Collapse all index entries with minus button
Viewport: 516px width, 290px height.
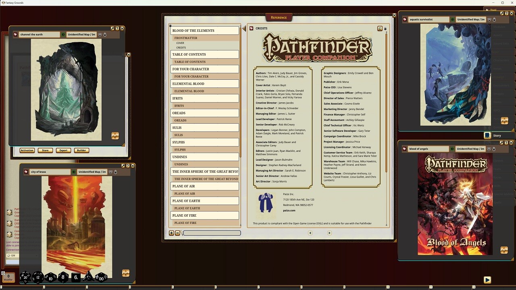point(177,233)
